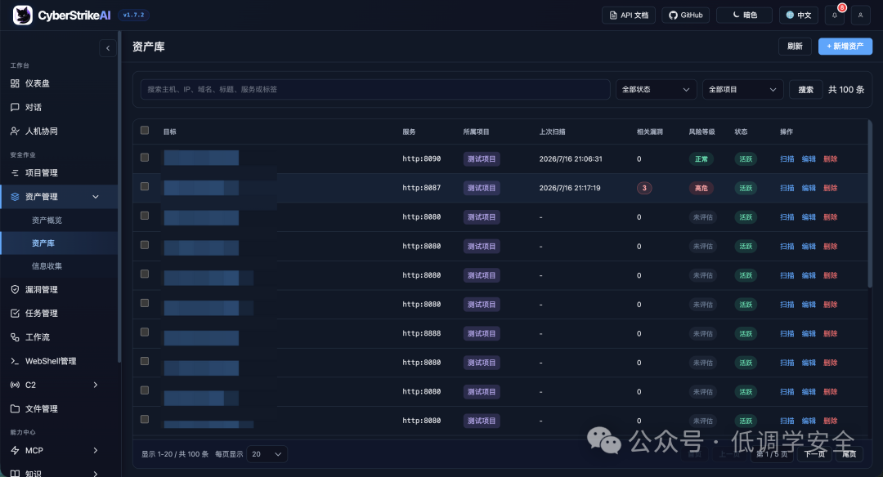Click 编辑 in the http:8087 row
Image resolution: width=883 pixels, height=477 pixels.
(809, 188)
